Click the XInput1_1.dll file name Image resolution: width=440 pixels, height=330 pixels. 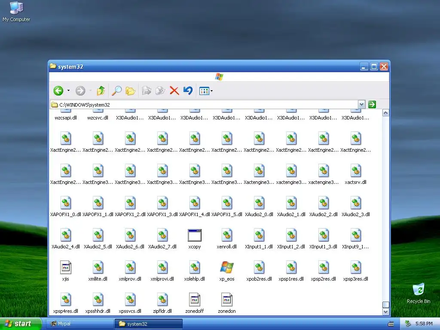259,247
